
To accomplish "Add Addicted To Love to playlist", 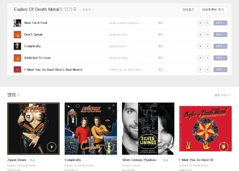I will (x=207, y=58).
